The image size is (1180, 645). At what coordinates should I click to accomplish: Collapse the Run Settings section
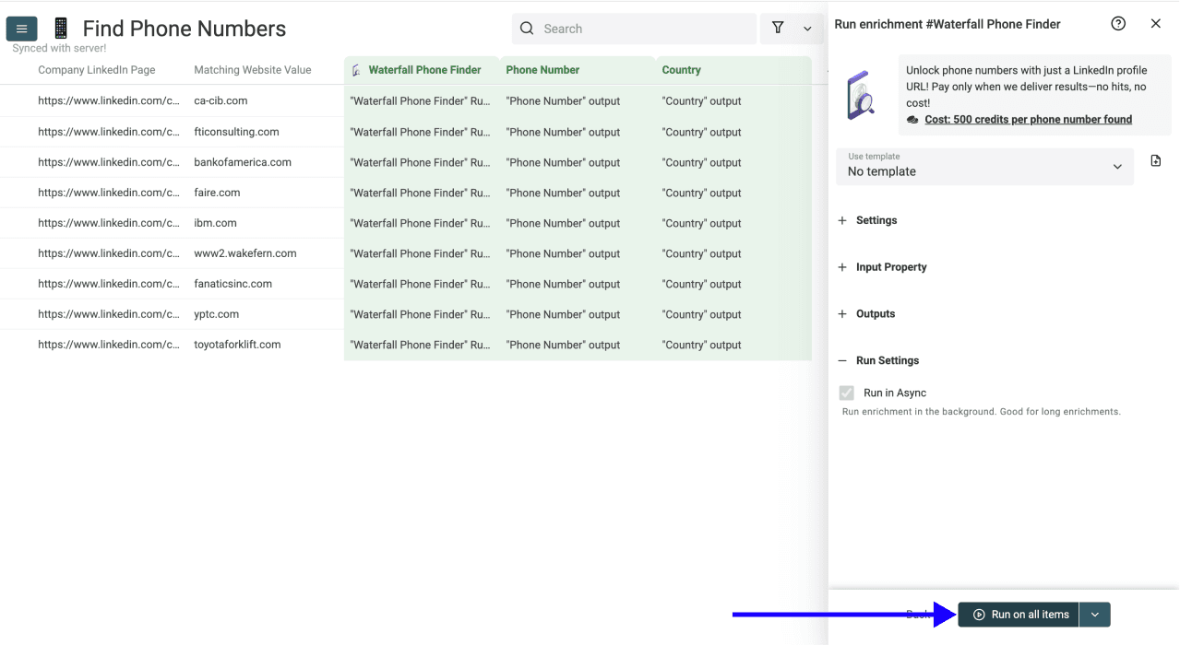click(x=841, y=360)
